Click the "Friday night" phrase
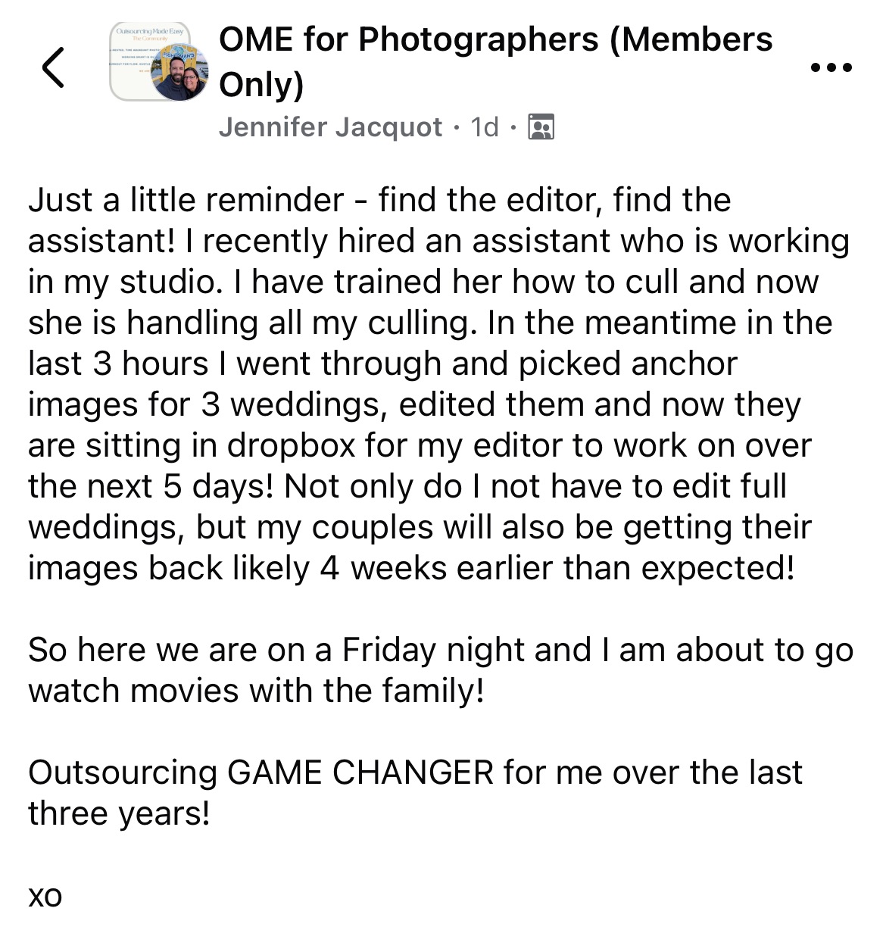 [466, 651]
